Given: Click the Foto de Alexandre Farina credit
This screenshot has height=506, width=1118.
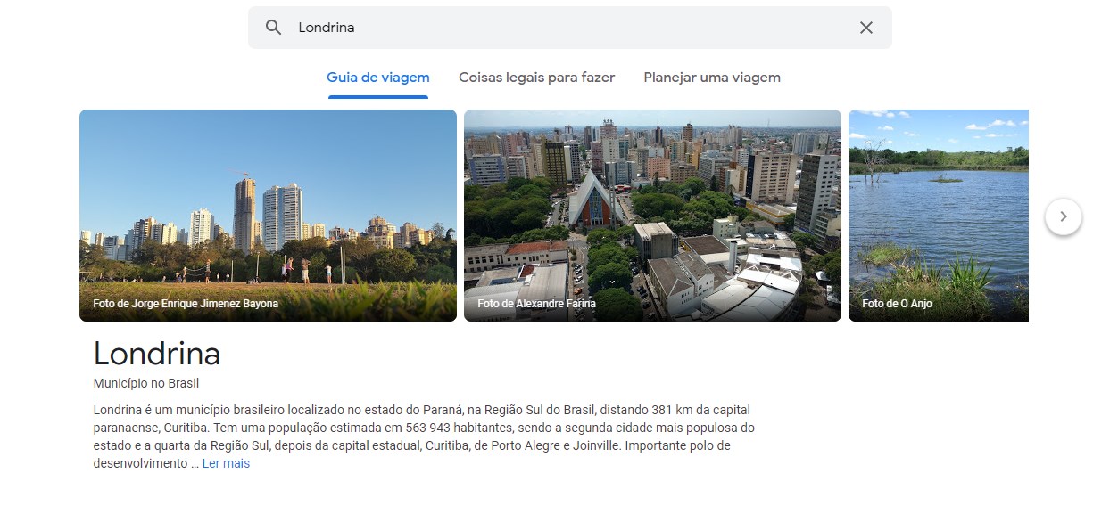Looking at the screenshot, I should 536,304.
